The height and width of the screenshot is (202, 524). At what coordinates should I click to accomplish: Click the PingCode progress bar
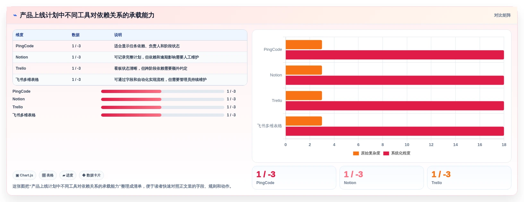click(163, 91)
